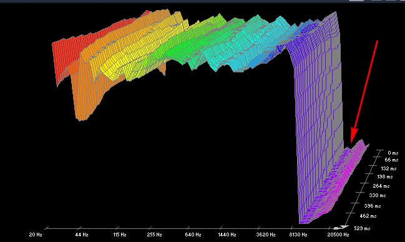
Task: Select the 198 ms time label
Action: click(385, 177)
